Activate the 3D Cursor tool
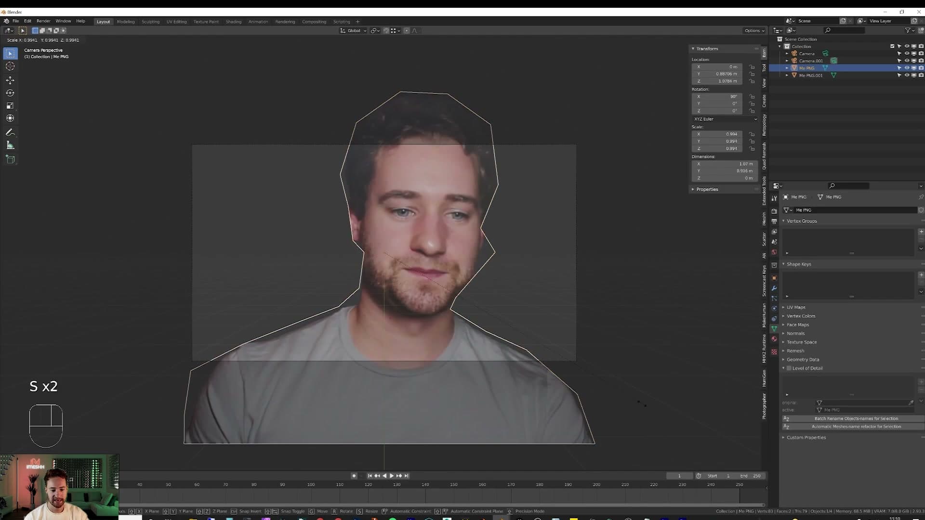The image size is (925, 520). 10,66
